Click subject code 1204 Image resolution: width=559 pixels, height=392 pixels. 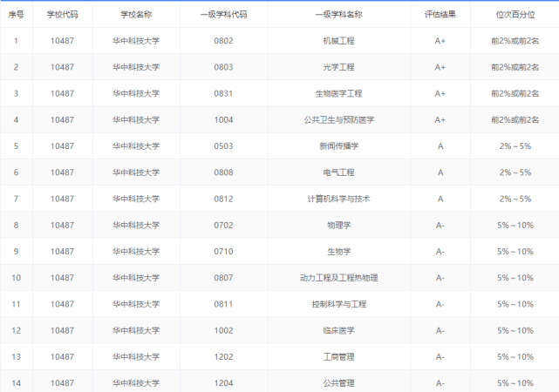point(223,383)
